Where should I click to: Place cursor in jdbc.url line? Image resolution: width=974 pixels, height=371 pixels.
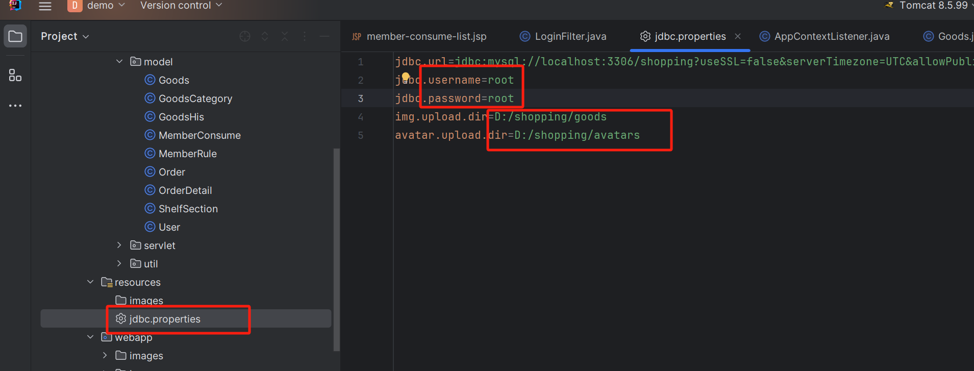point(684,62)
